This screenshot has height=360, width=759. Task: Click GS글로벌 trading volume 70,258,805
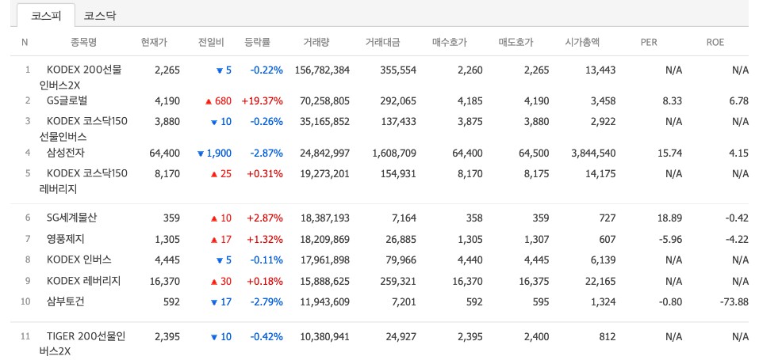coord(324,101)
